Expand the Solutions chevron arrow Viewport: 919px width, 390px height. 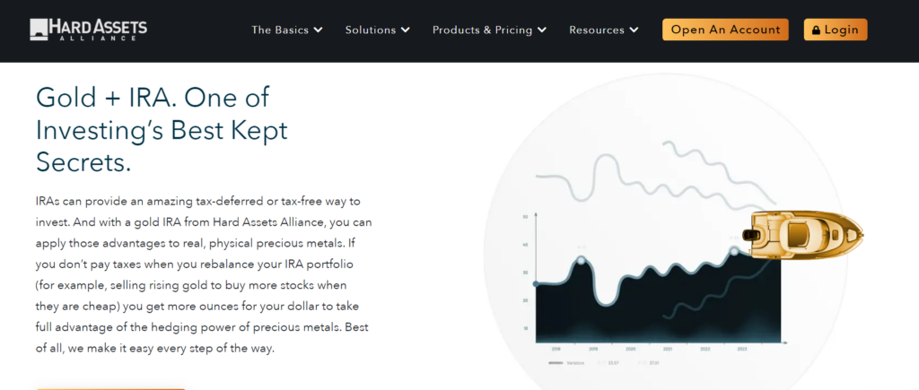click(x=405, y=30)
